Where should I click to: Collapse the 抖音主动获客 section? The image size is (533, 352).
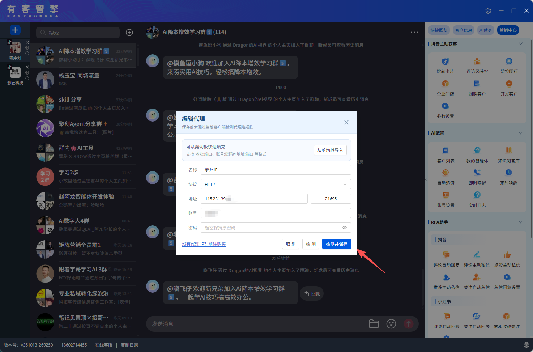(x=521, y=44)
